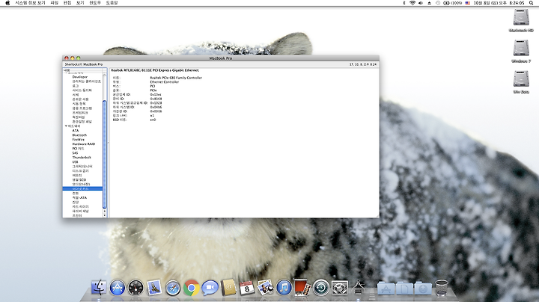Open the 윈도우 menu
539x302 pixels.
(95, 3)
